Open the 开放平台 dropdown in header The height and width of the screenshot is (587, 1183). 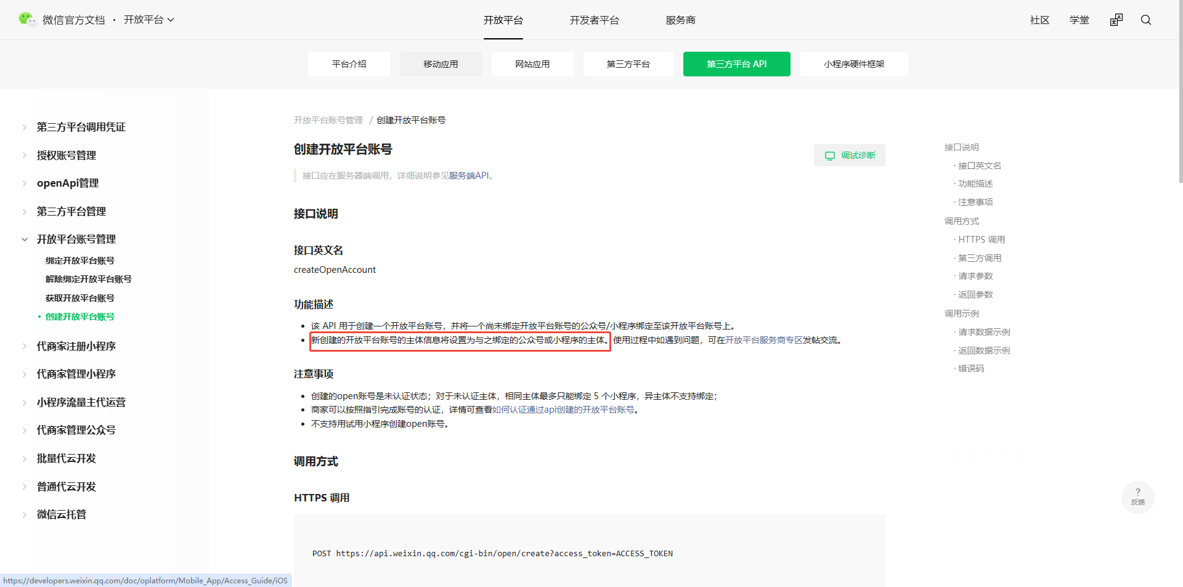149,20
